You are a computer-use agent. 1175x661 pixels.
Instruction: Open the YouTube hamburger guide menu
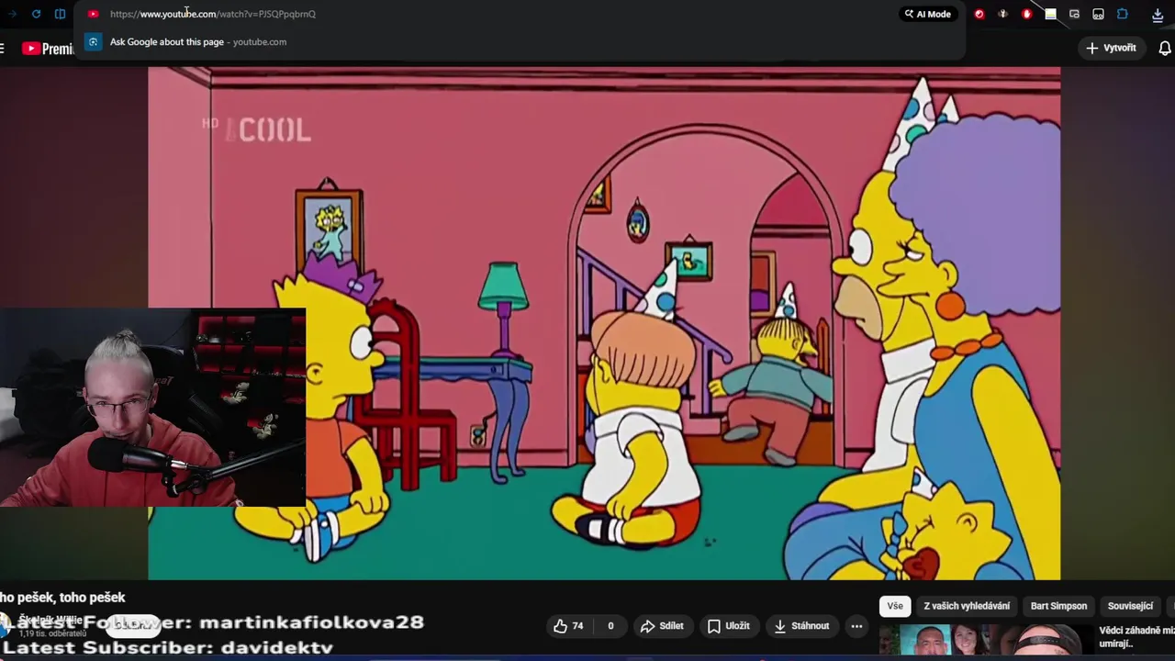(x=2, y=49)
